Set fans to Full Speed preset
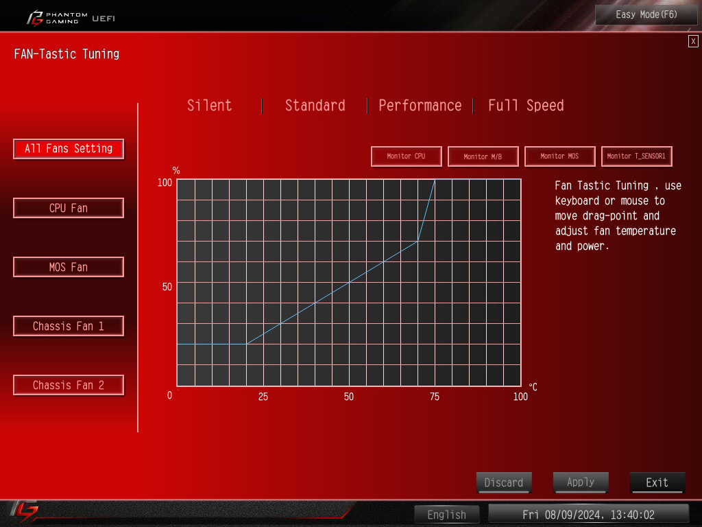 click(526, 106)
